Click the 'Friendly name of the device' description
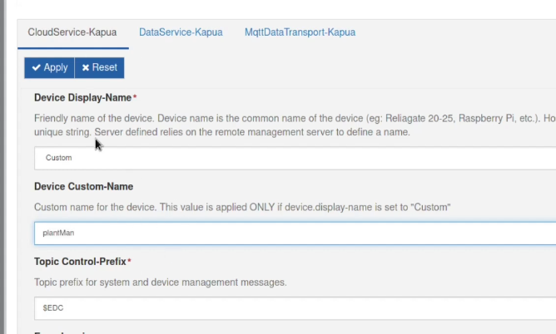556x334 pixels. click(x=295, y=125)
